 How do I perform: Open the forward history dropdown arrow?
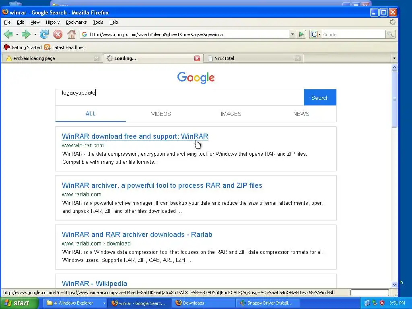[35, 35]
